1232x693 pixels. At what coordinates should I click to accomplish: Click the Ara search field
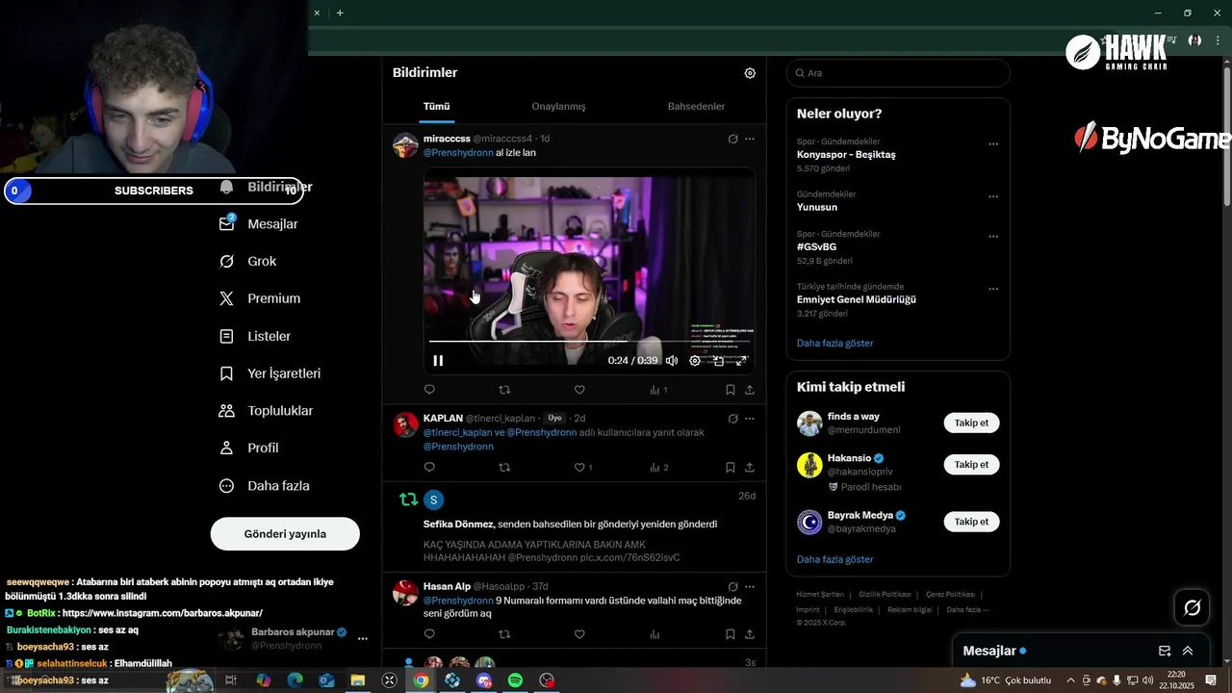[x=898, y=73]
